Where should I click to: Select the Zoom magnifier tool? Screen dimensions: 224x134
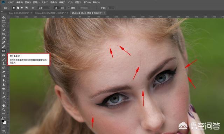3,110
